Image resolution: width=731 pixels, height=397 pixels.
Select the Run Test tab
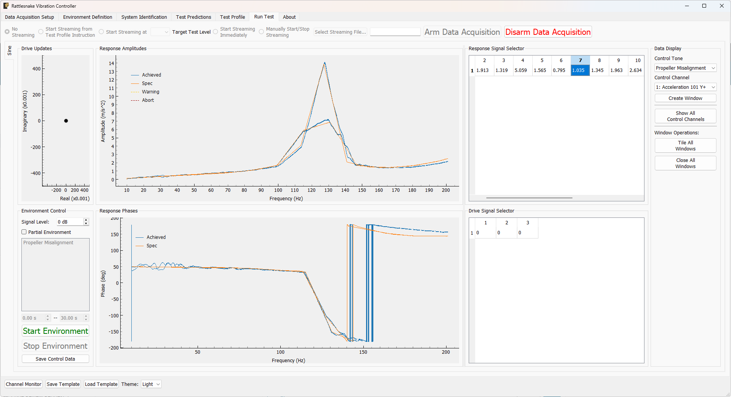tap(264, 17)
